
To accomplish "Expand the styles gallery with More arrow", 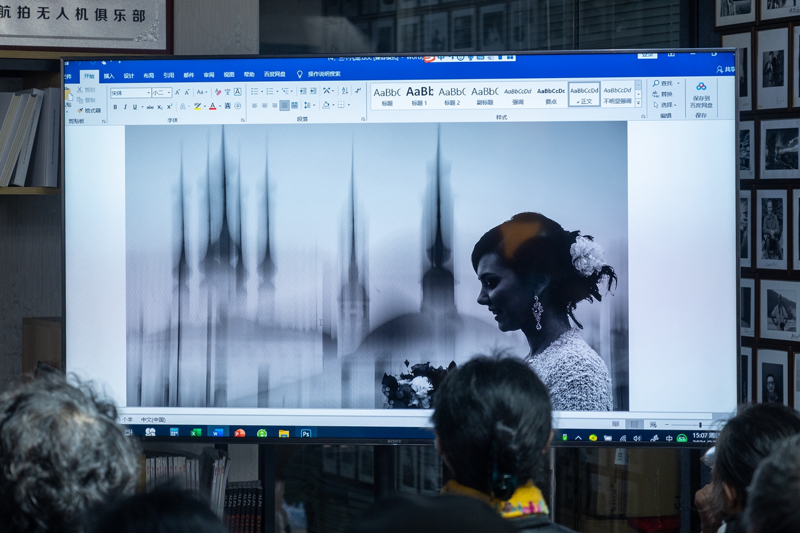I will 638,104.
